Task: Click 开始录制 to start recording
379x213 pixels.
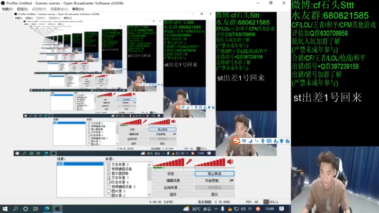Action: click(x=212, y=180)
